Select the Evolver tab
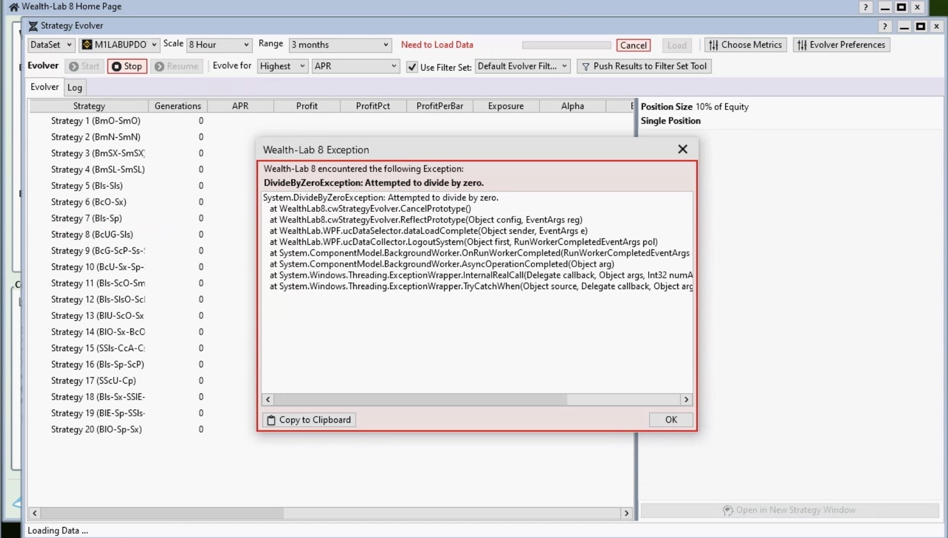 click(x=44, y=87)
